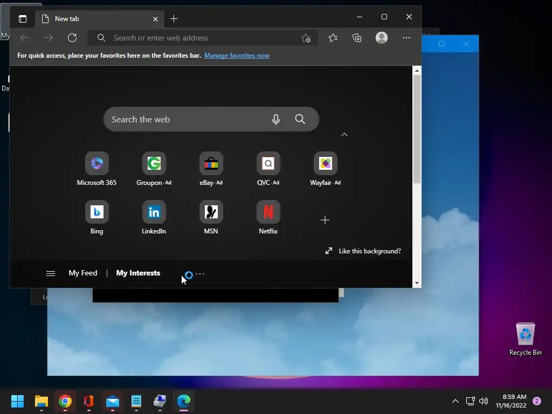
Task: Click Like this background?
Action: (363, 251)
